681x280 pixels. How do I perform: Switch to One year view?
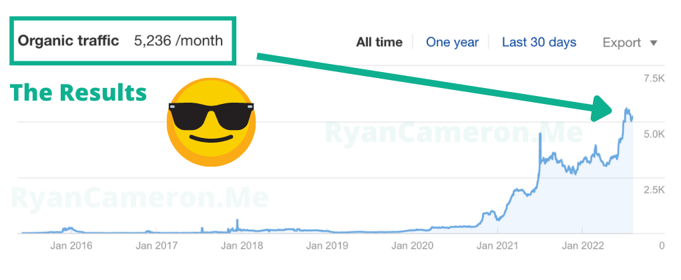[x=452, y=43]
